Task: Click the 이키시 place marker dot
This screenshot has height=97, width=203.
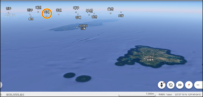Action: point(144,59)
